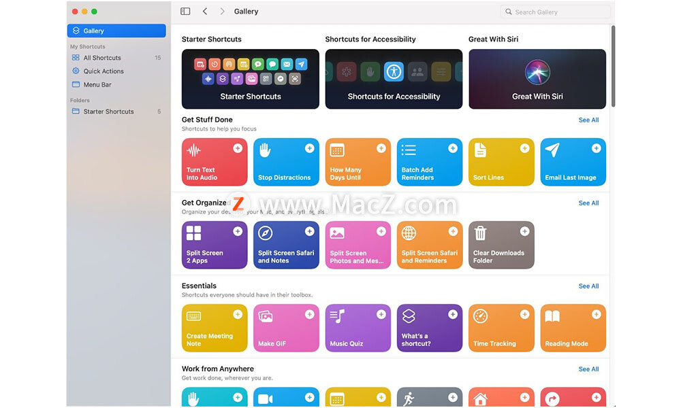
Task: See All for Work from Anywhere
Action: point(588,369)
